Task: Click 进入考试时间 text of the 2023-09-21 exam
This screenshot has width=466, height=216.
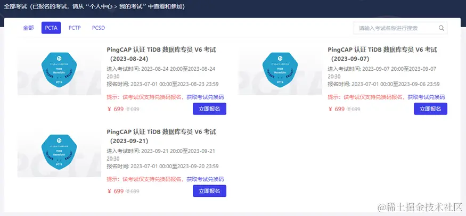Action: (161, 155)
